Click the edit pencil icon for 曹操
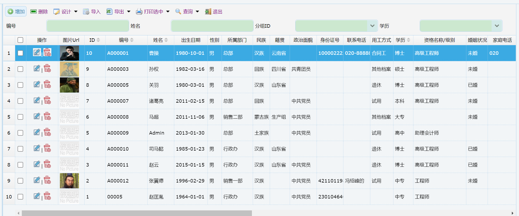519x216 pixels. click(x=37, y=52)
